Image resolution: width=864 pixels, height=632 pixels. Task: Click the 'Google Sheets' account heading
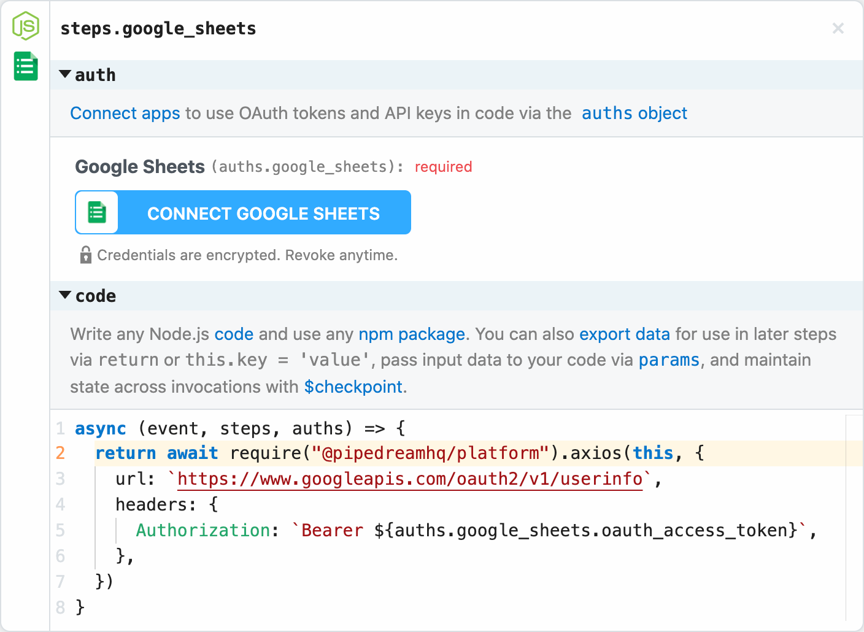pyautogui.click(x=140, y=167)
